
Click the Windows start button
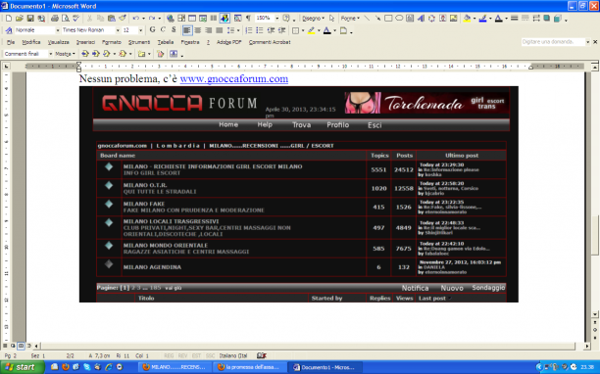[x=22, y=367]
